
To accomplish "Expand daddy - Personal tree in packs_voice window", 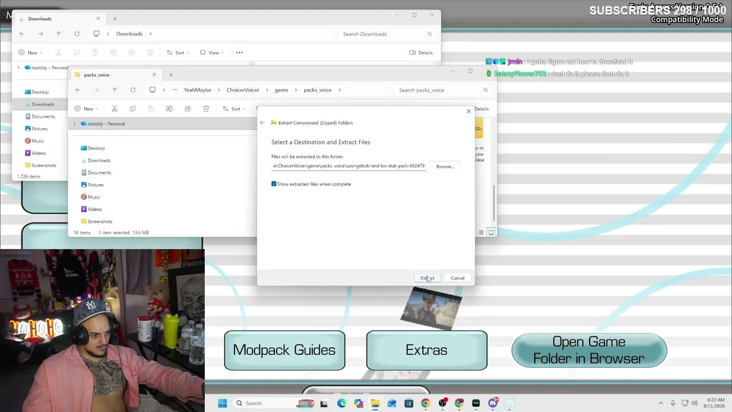I will pos(74,124).
